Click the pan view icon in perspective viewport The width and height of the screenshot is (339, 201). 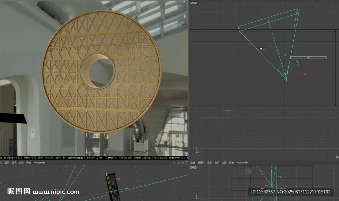point(174,163)
